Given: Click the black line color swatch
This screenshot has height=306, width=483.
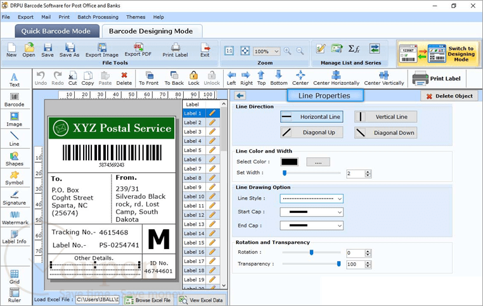Looking at the screenshot, I should pyautogui.click(x=289, y=162).
